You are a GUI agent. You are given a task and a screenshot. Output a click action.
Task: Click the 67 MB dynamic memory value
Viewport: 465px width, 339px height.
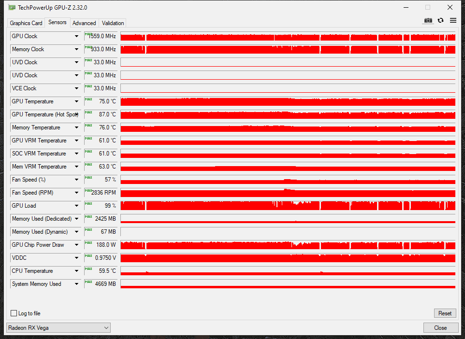click(101, 232)
